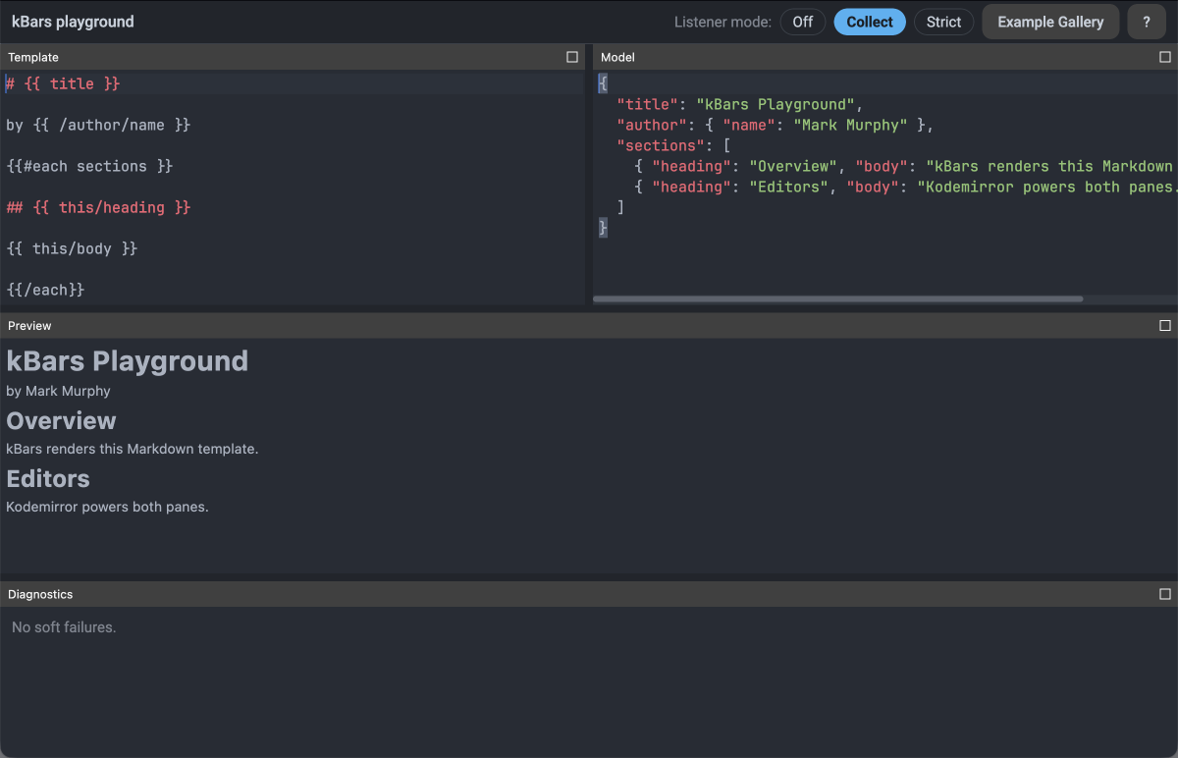The width and height of the screenshot is (1178, 758).
Task: Click the 'Listener mode:' label
Action: coord(723,22)
